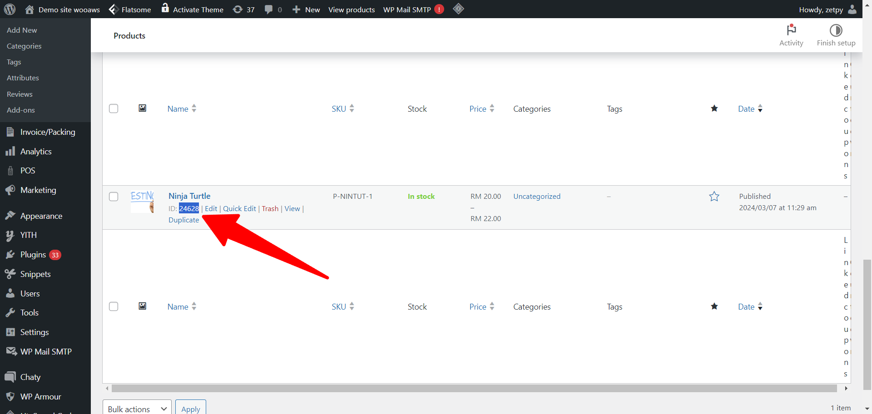The image size is (872, 414).
Task: Click the New plus icon
Action: pos(296,10)
